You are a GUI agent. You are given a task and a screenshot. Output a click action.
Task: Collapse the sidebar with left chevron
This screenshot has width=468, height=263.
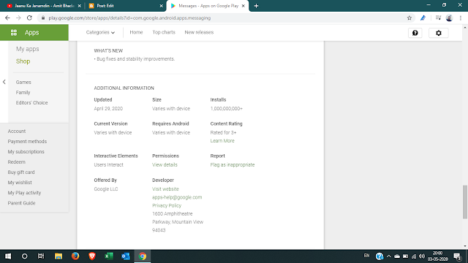[x=4, y=82]
